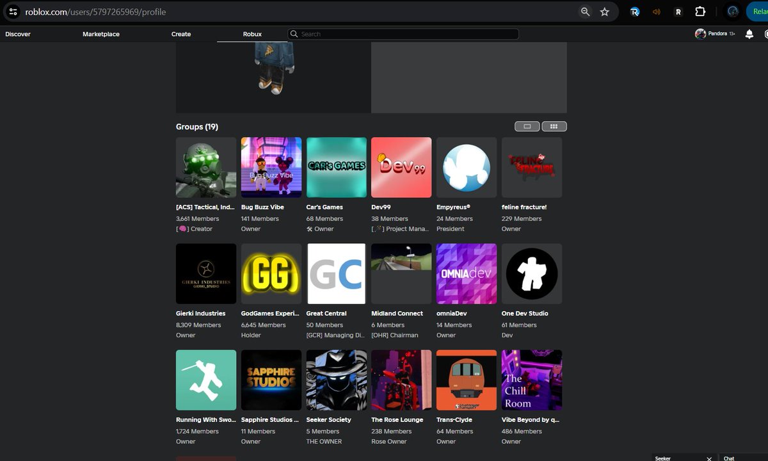Open Seeker Society masked figure thumbnail

[x=337, y=380]
